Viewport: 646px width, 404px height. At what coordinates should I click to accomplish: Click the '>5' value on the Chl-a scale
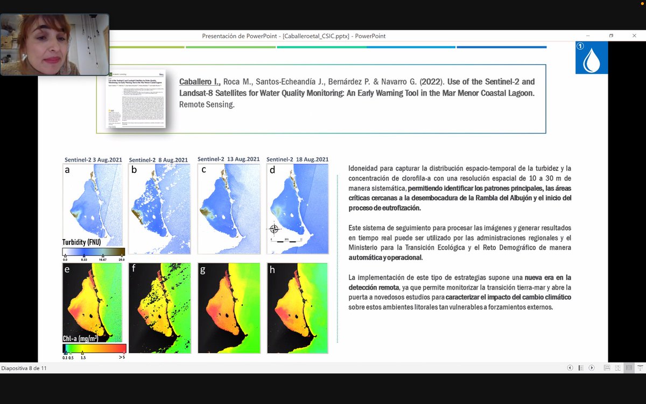pyautogui.click(x=121, y=357)
